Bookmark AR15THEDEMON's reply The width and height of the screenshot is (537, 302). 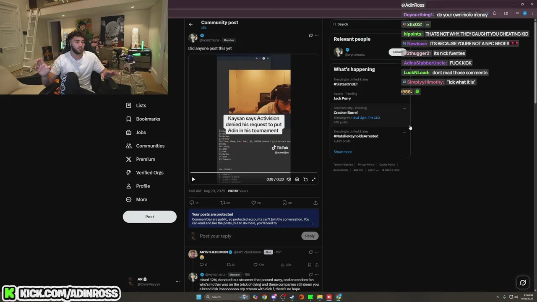tap(310, 265)
